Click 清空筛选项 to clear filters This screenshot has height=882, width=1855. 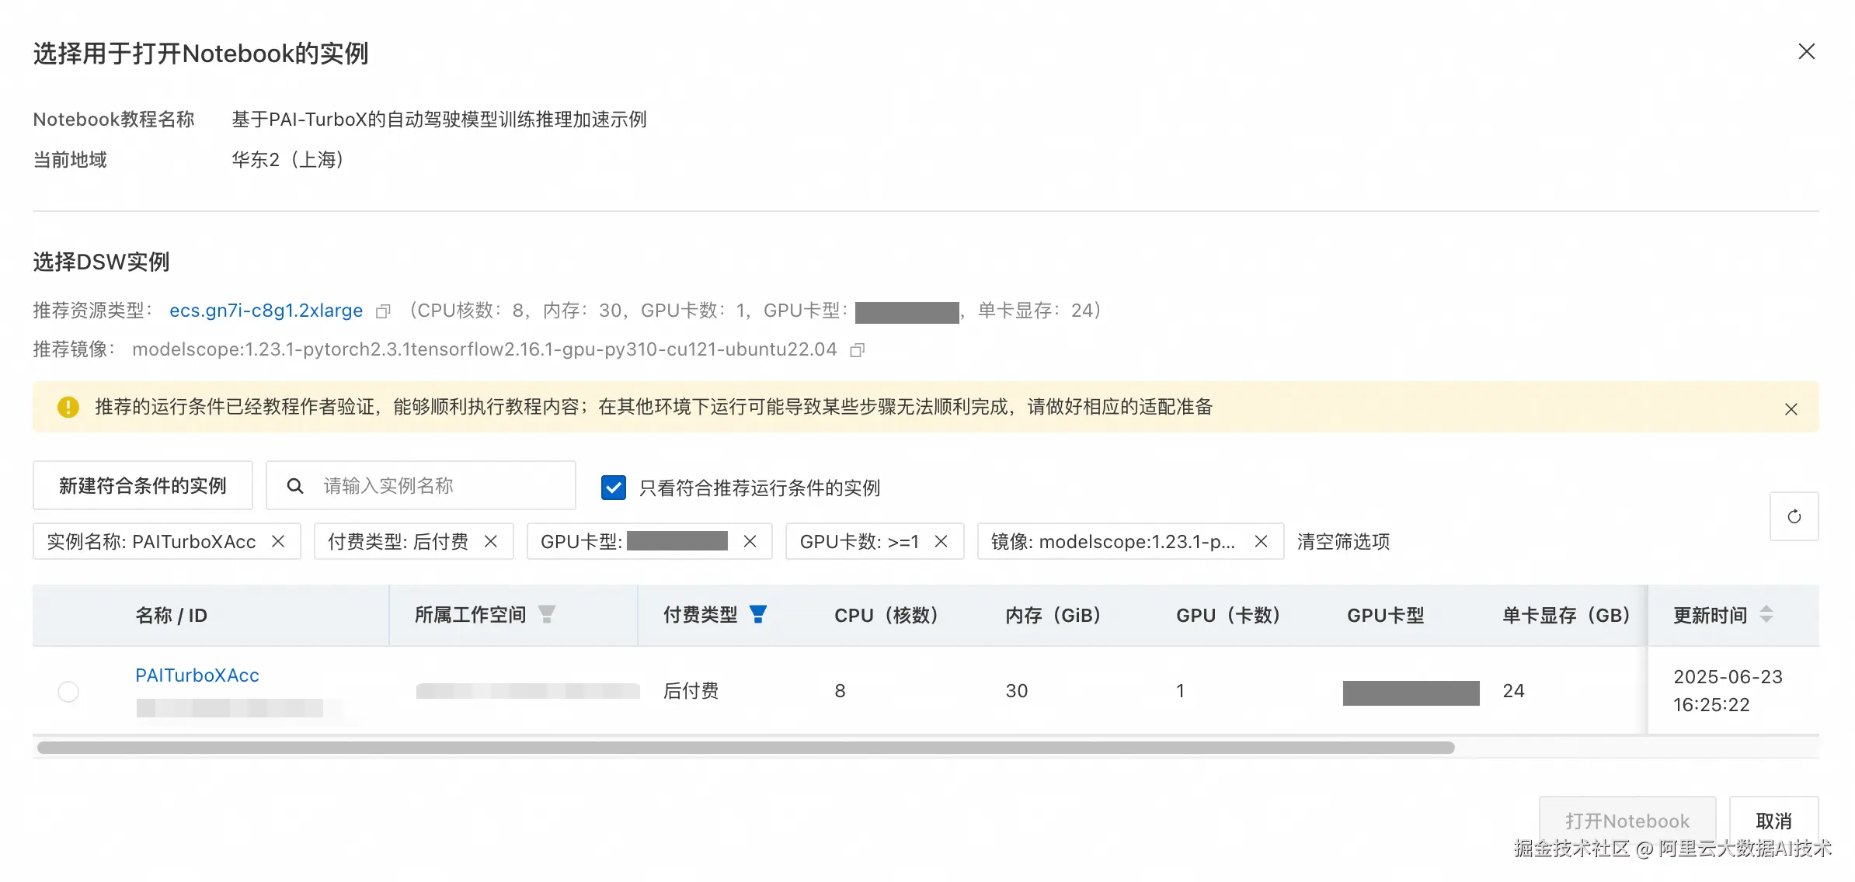click(x=1343, y=541)
